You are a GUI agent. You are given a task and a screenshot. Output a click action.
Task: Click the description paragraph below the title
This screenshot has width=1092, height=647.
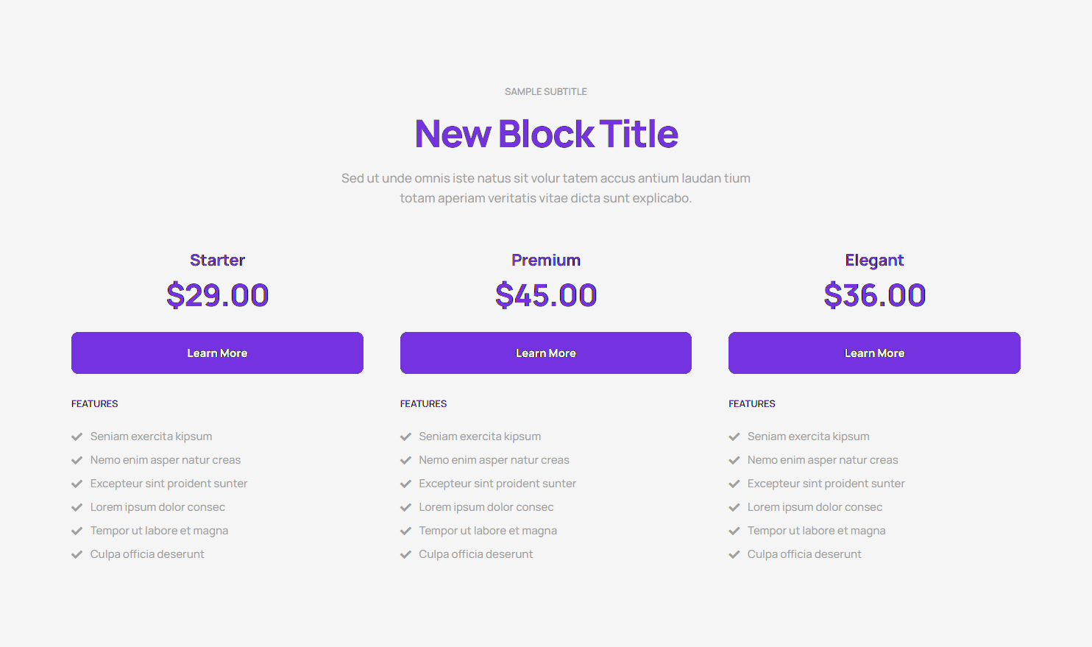tap(546, 188)
